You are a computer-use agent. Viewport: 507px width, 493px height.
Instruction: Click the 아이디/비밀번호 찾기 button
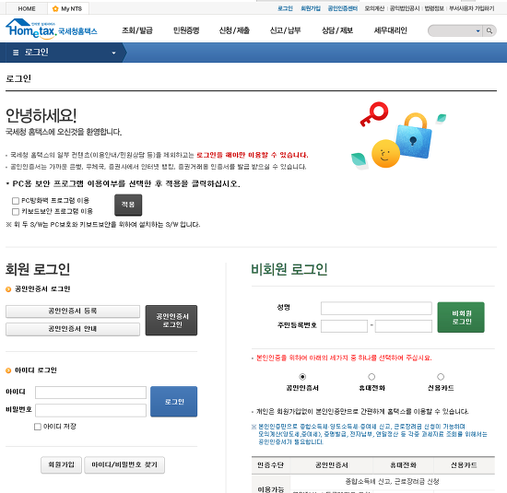click(x=124, y=464)
